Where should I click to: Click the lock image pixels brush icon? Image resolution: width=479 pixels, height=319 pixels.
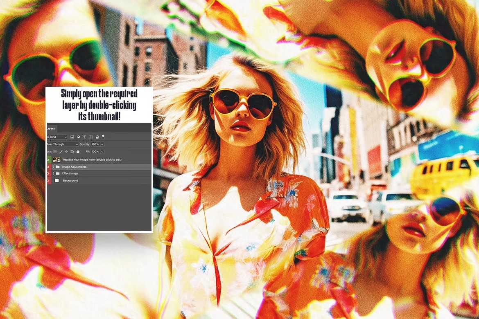click(61, 152)
